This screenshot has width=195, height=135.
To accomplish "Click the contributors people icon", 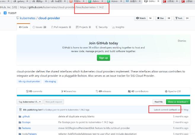I will 129,91.
